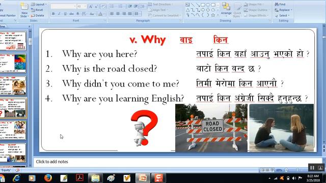Select the Oval shape

(208, 5)
